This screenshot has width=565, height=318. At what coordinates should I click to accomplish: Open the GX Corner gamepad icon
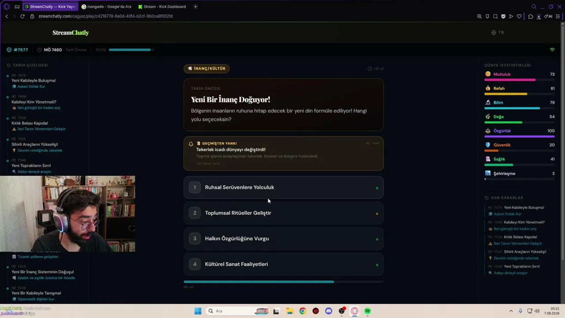(x=17, y=7)
